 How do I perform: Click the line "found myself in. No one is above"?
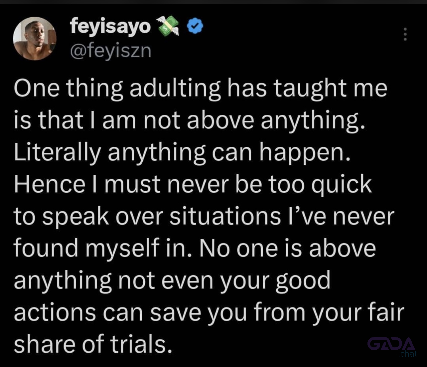(195, 248)
